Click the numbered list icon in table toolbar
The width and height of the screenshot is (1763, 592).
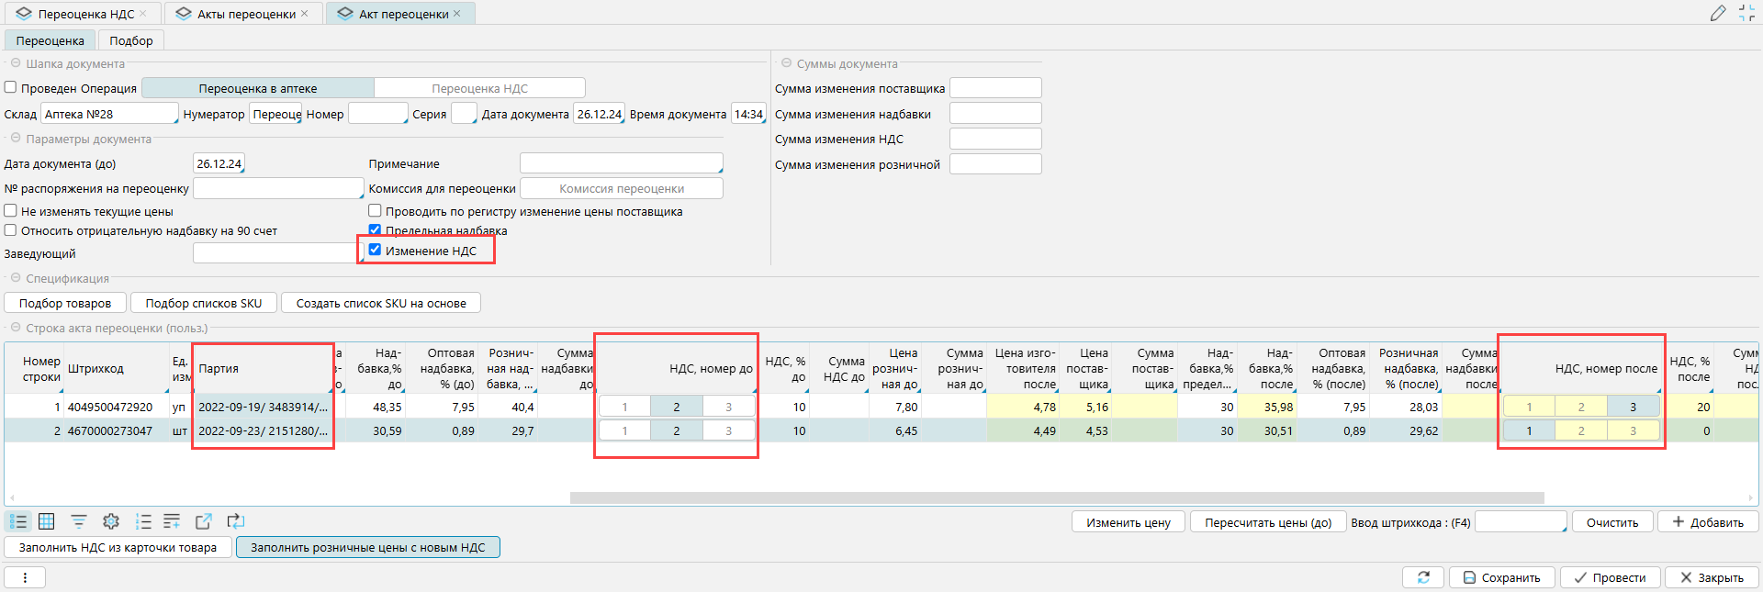[143, 521]
